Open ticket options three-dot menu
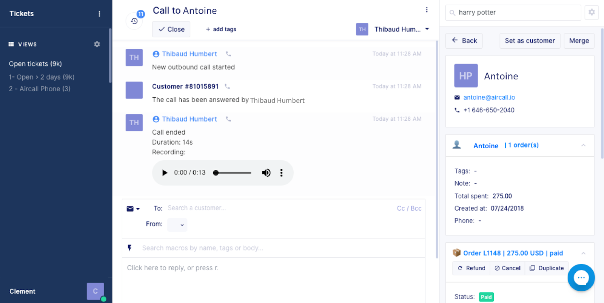Image resolution: width=604 pixels, height=303 pixels. pos(427,10)
